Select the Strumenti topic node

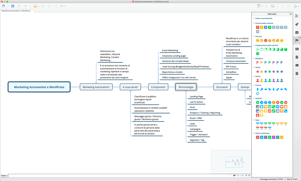(x=222, y=87)
